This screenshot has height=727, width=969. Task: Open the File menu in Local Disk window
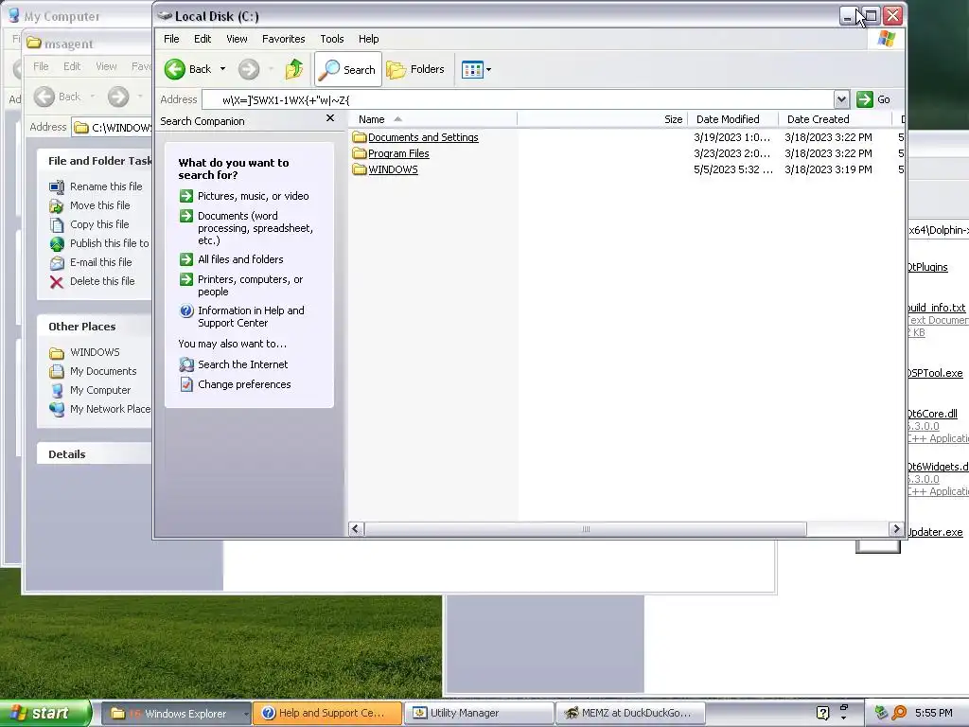coord(171,39)
